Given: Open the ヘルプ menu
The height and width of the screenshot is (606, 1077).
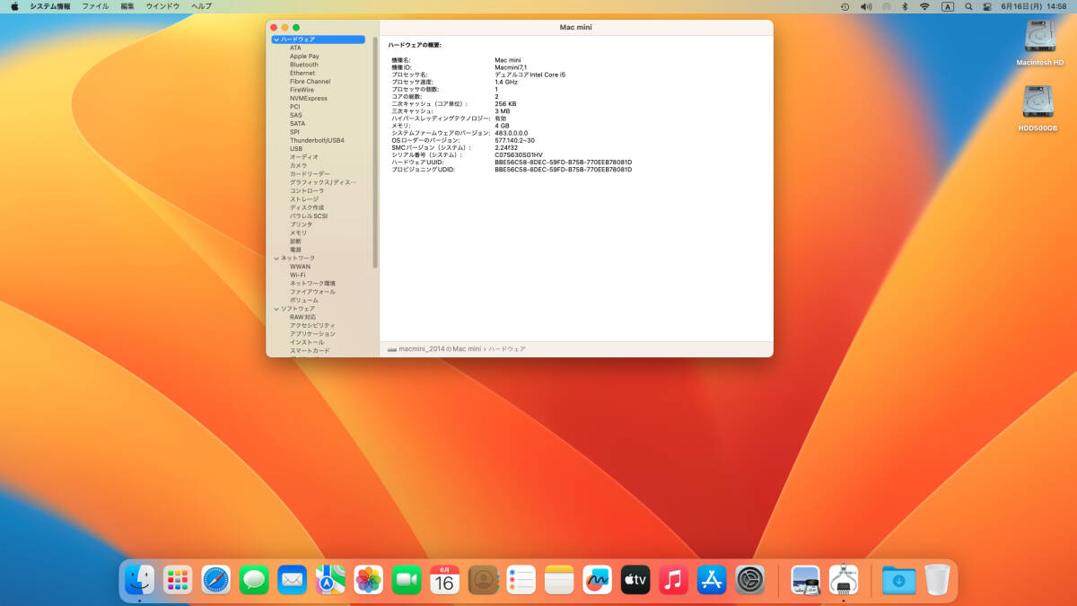Looking at the screenshot, I should click(x=201, y=6).
